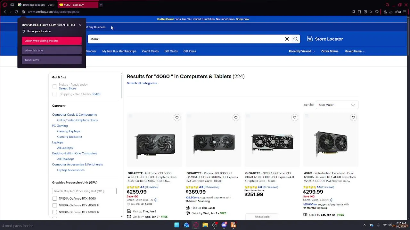Open the Gift Cards menu item
410x230 pixels.
[171, 51]
